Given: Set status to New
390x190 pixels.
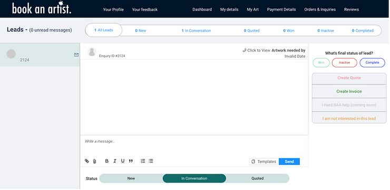Looking at the screenshot, I should pos(131,178).
